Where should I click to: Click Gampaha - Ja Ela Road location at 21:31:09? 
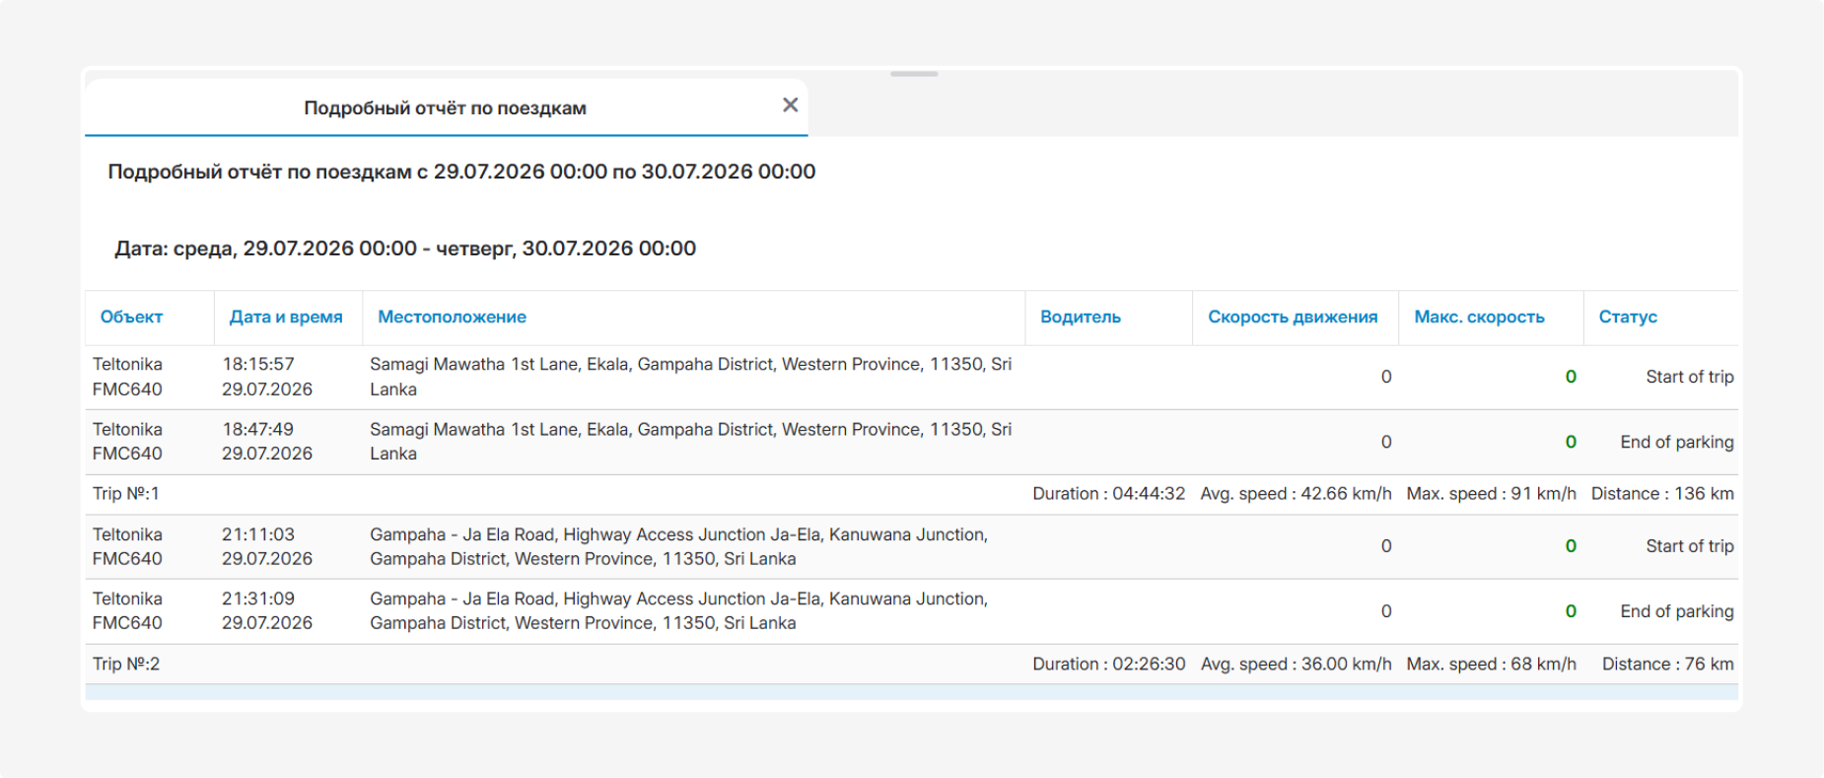click(x=678, y=610)
